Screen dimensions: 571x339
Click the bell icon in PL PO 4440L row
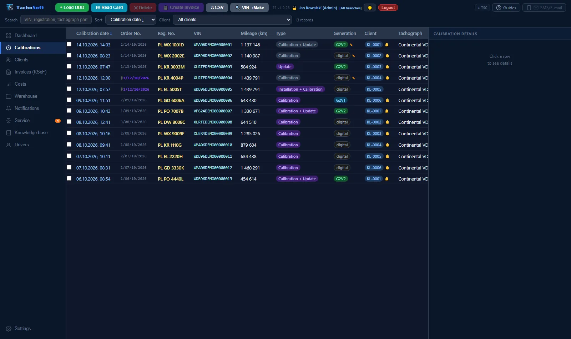pos(386,179)
